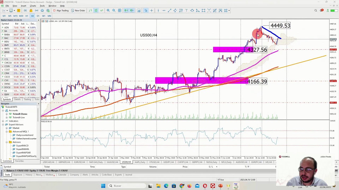The image size is (339, 190).
Task: Select the M1 timeframe
Action: click(4, 16)
